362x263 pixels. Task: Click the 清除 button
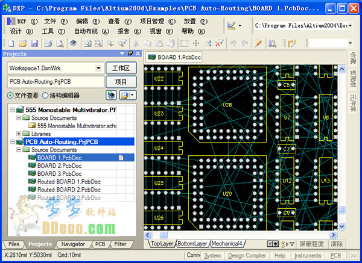(x=337, y=244)
